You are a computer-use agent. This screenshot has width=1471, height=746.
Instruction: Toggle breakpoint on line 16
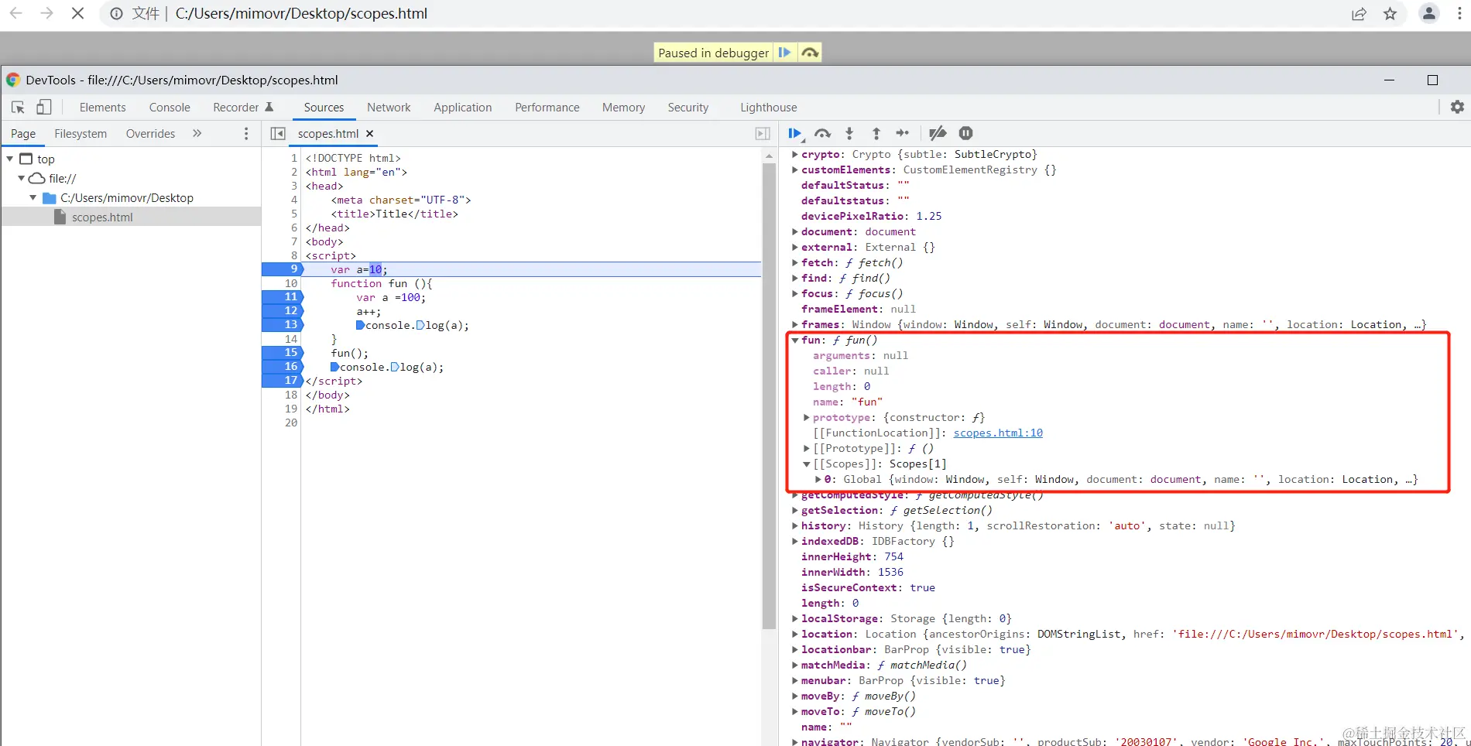point(283,367)
